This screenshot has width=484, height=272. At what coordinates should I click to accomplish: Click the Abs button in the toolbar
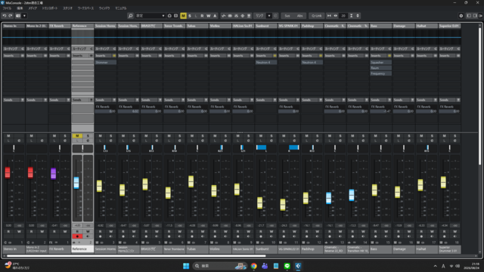tap(299, 16)
